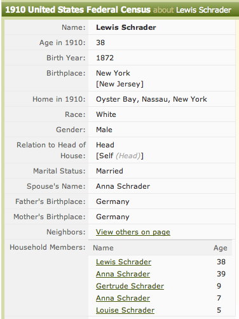Click the Age in 1910 value 38
The width and height of the screenshot is (239, 319).
[x=100, y=43]
